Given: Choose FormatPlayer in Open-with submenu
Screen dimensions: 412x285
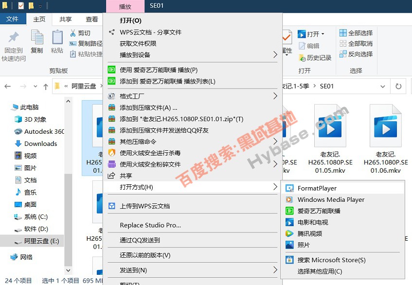Looking at the screenshot, I should click(342, 188).
